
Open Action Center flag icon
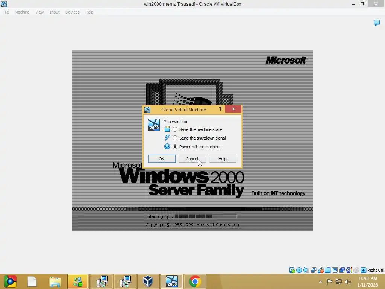click(x=329, y=281)
